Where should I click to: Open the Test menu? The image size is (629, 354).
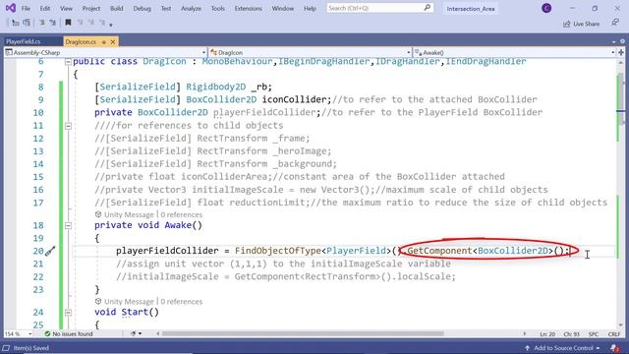coord(166,9)
